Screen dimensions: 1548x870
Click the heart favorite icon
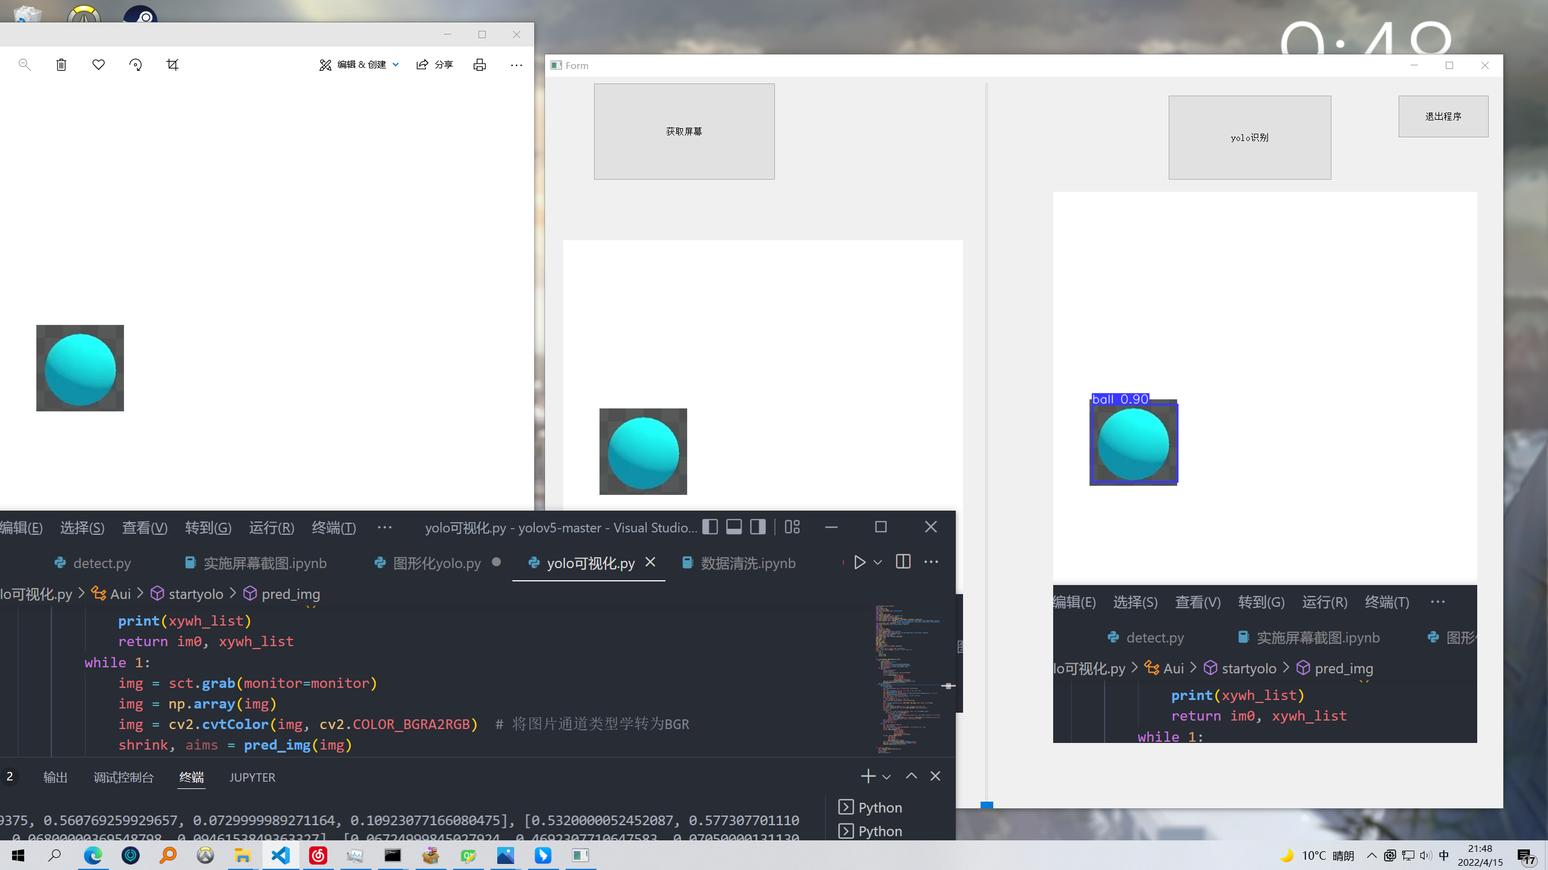99,65
